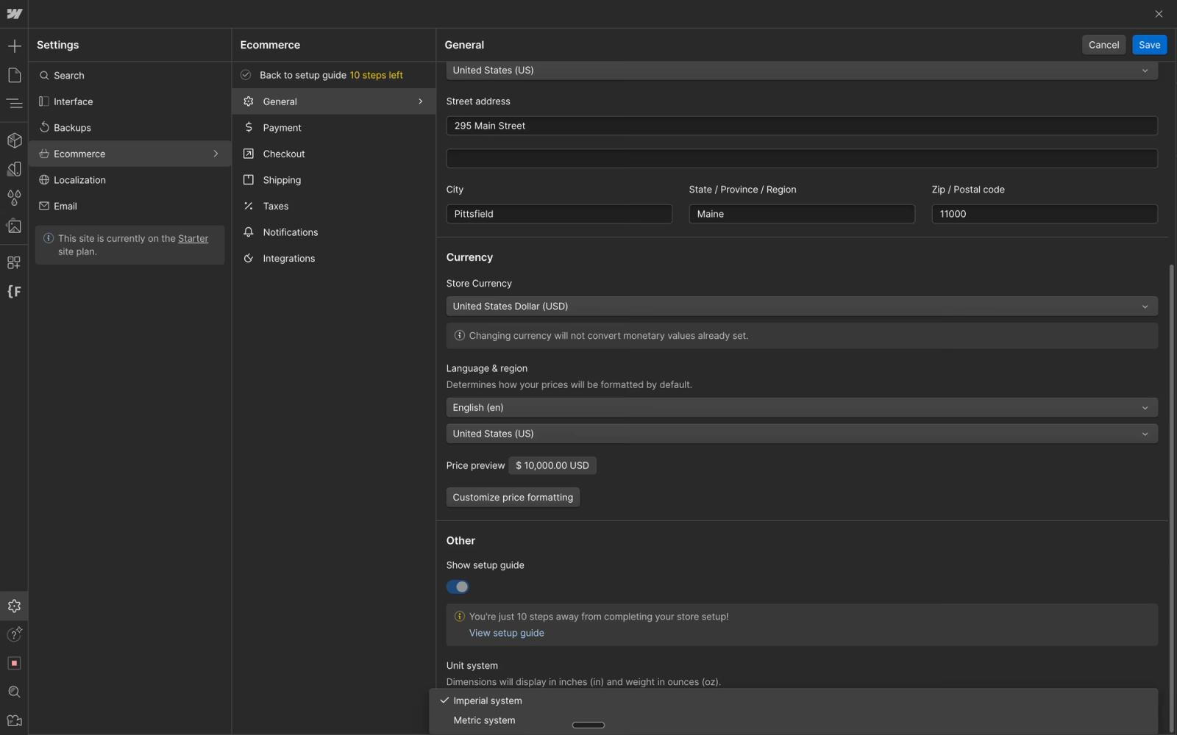
Task: Follow the Starter site plan link
Action: [193, 239]
